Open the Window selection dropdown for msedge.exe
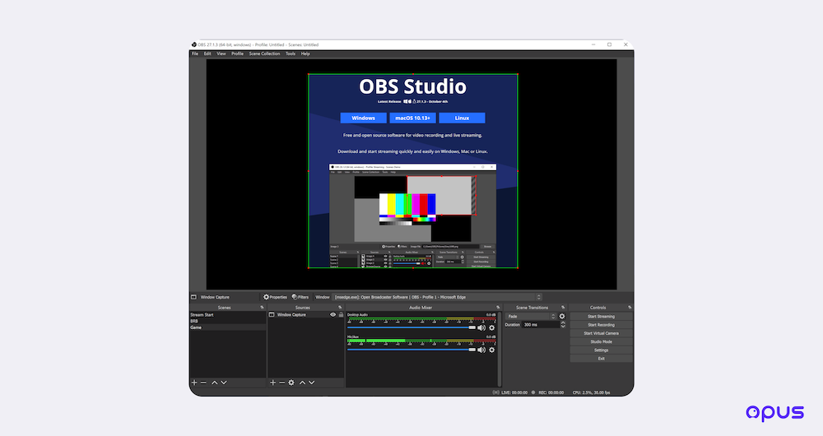 pos(437,297)
